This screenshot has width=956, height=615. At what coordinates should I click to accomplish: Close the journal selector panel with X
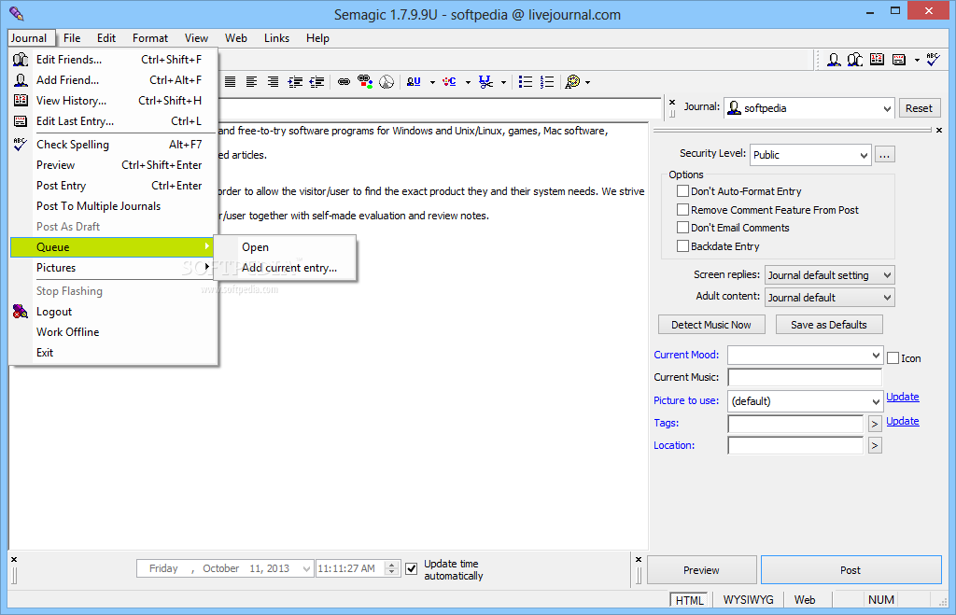pos(672,103)
